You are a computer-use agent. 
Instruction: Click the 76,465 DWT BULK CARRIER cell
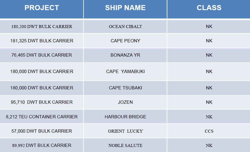(42, 55)
